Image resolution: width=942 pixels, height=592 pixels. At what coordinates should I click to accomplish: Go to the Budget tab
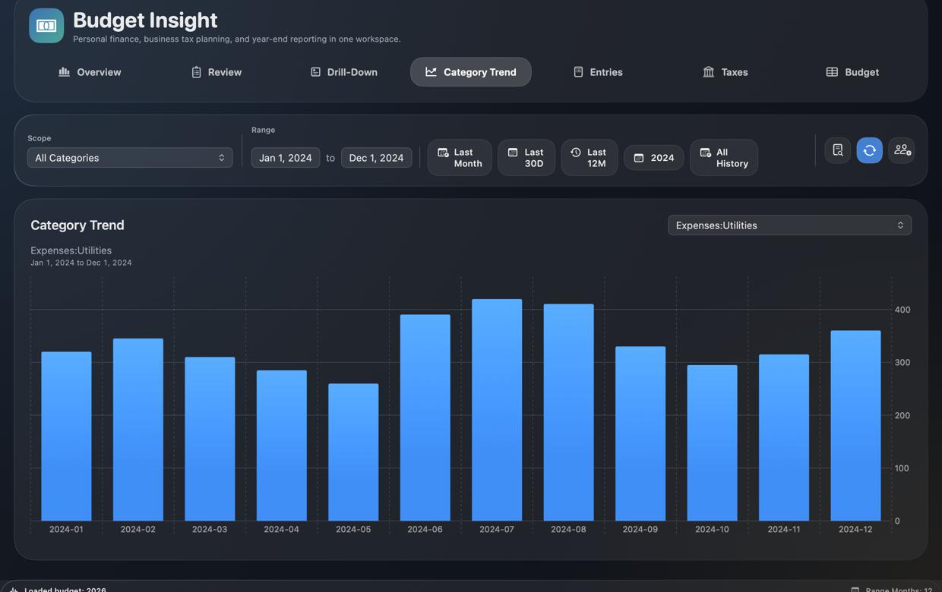point(852,72)
